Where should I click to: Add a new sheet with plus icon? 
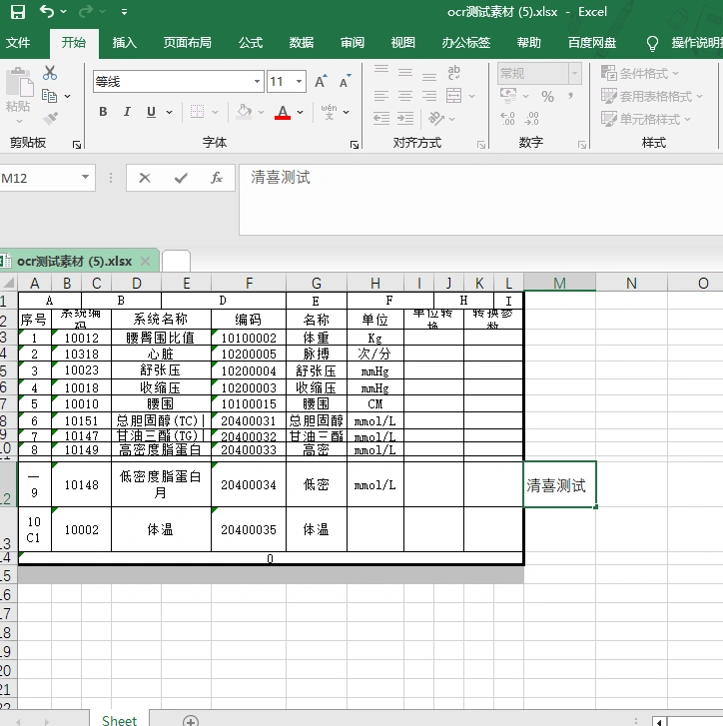pyautogui.click(x=190, y=720)
